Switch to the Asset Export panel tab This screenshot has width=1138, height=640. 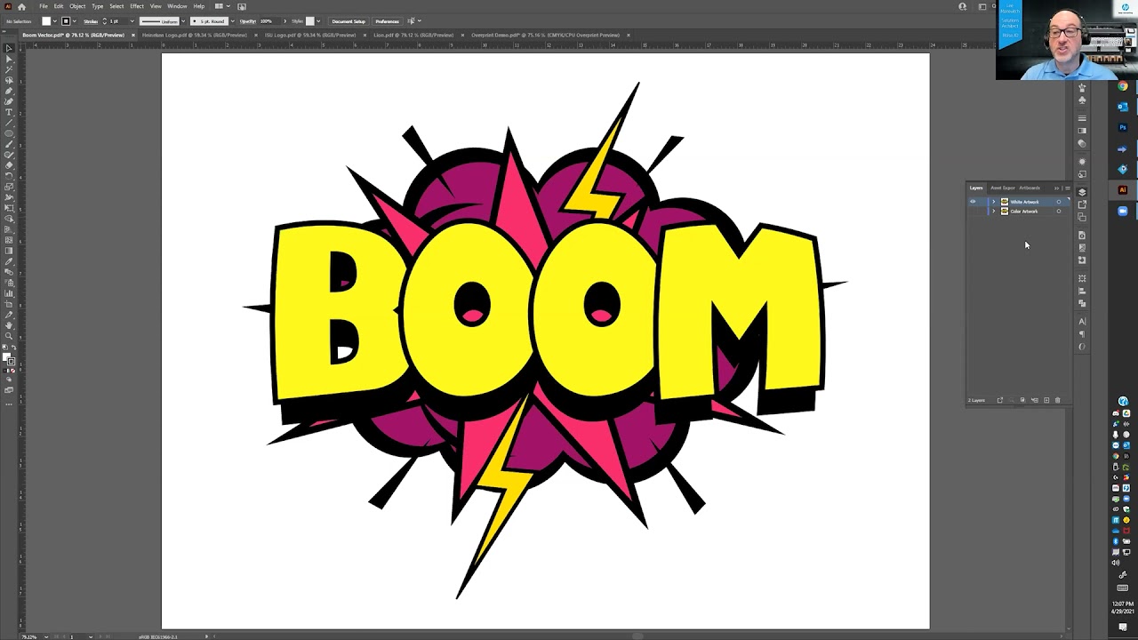(x=1003, y=188)
